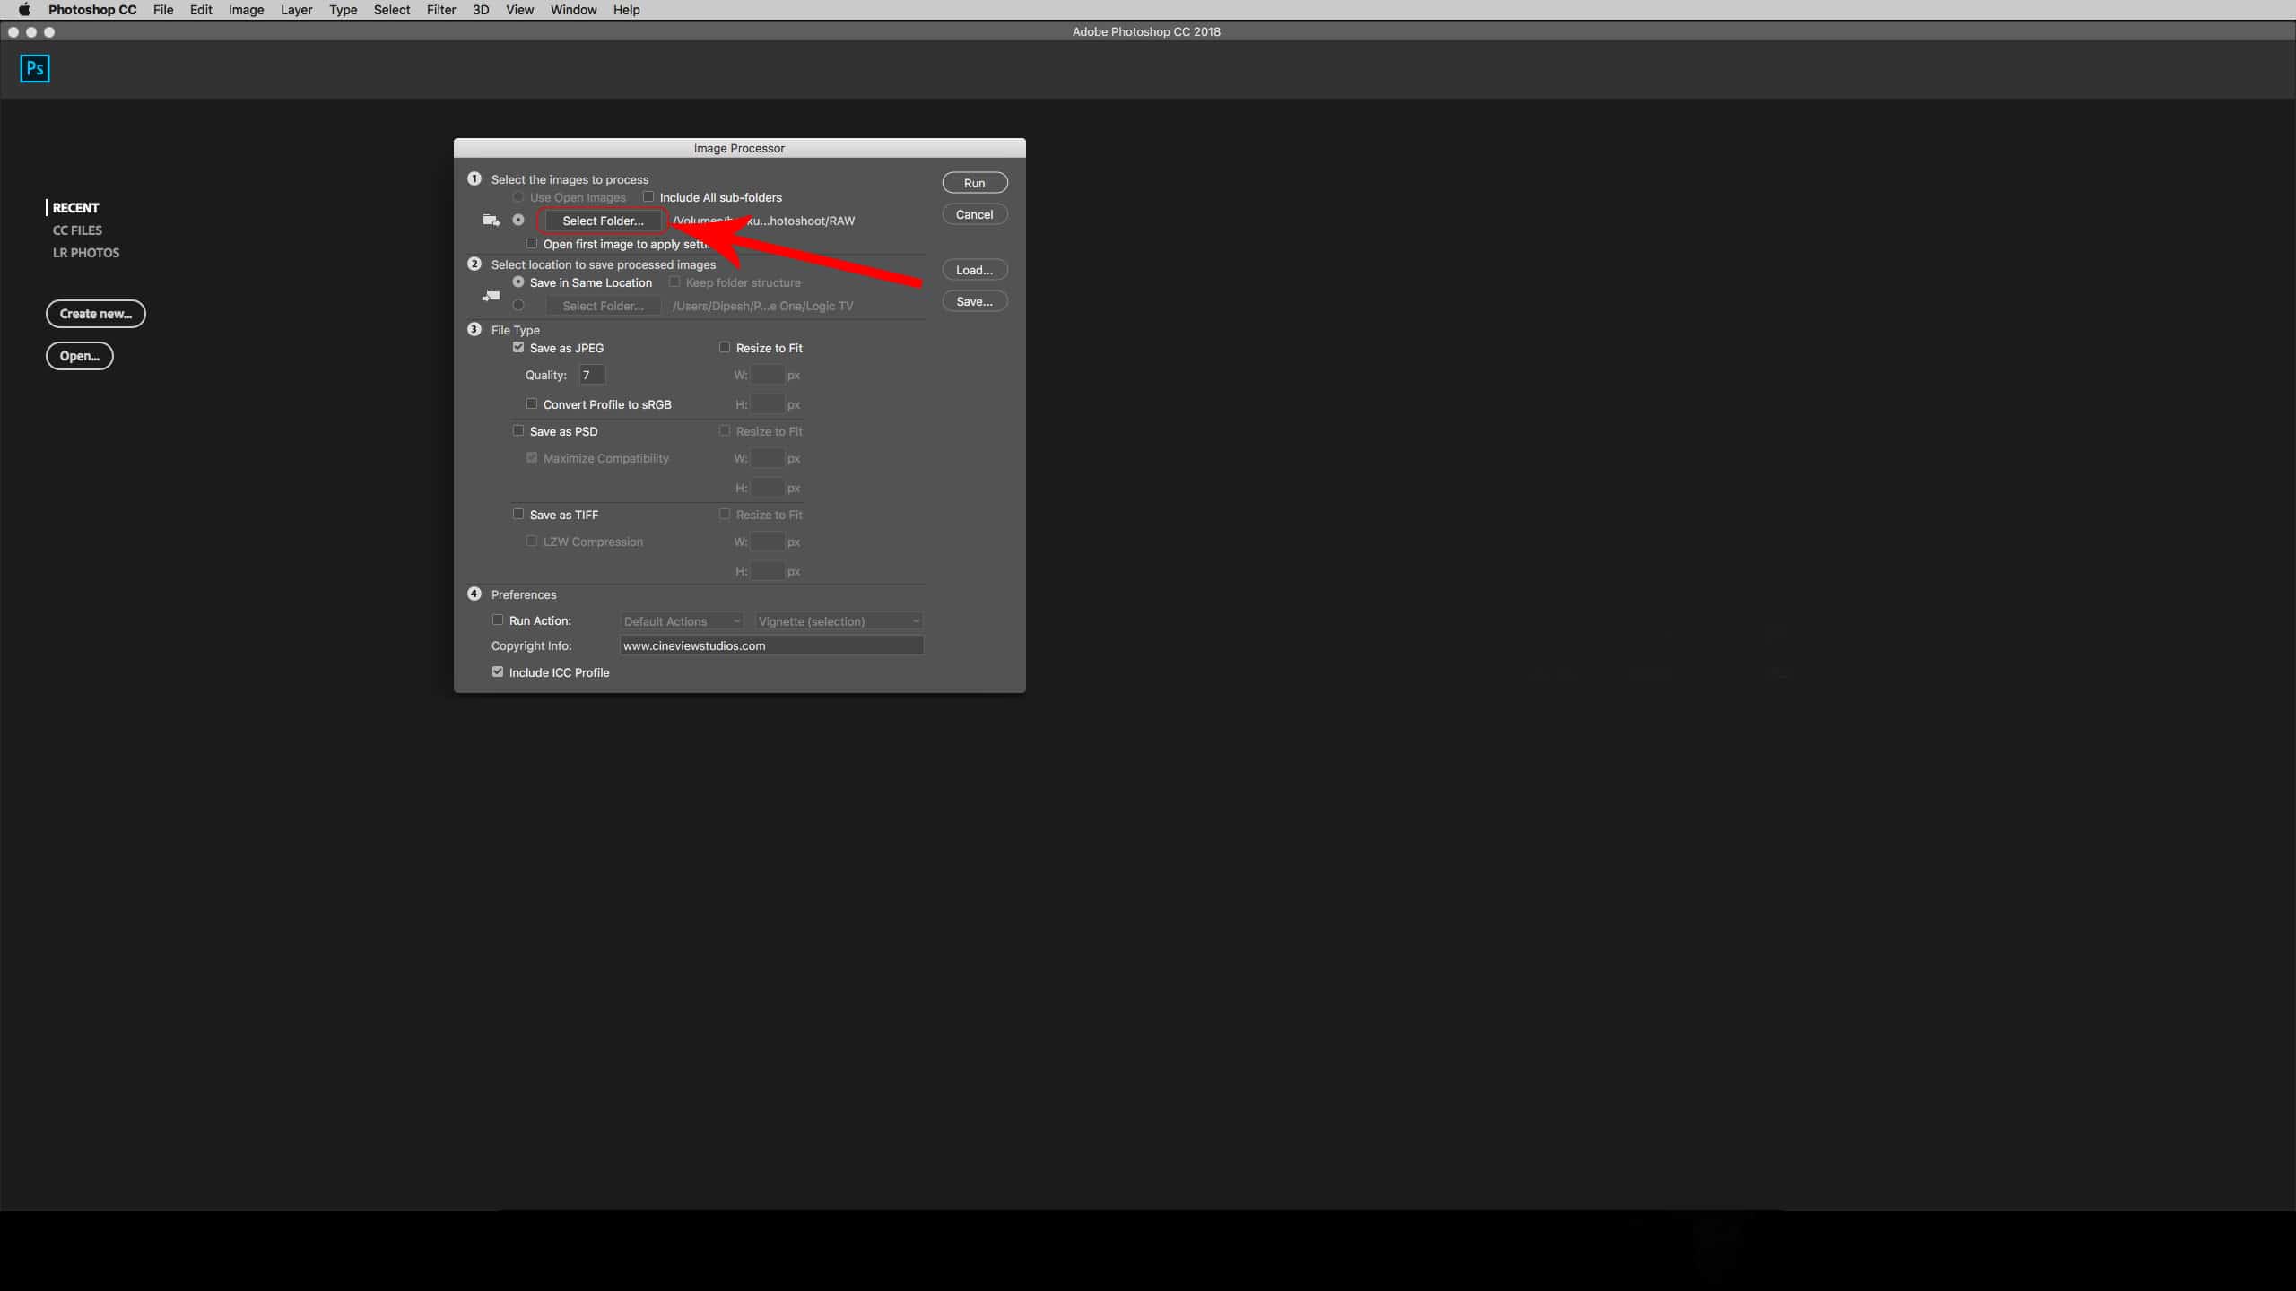Viewport: 2296px width, 1291px height.
Task: Open the File menu in menu bar
Action: click(162, 10)
